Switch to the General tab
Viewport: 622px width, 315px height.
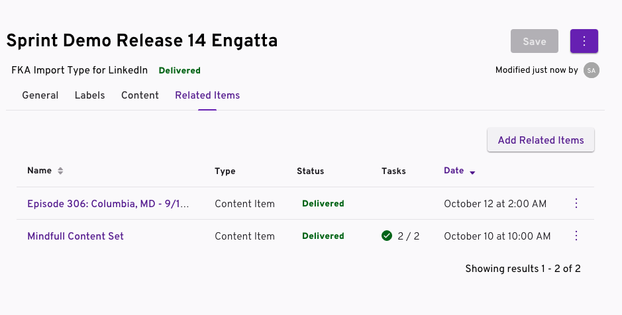40,95
